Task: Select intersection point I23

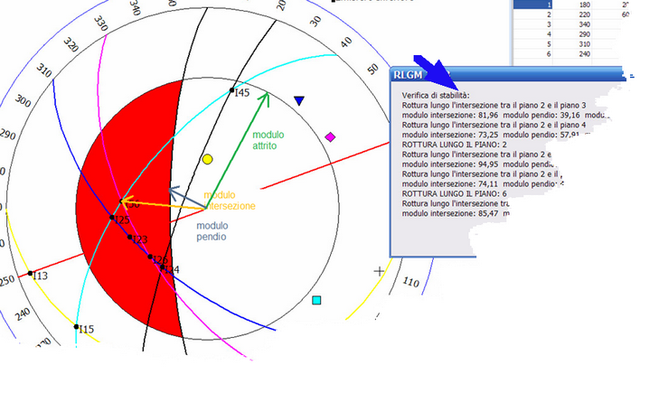Action: coord(130,238)
